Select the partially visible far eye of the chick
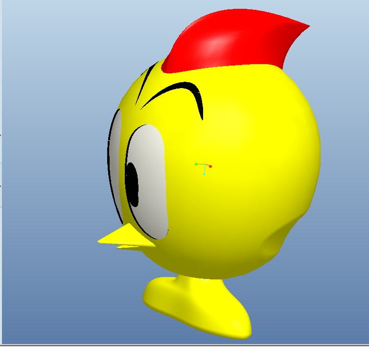 pyautogui.click(x=115, y=165)
